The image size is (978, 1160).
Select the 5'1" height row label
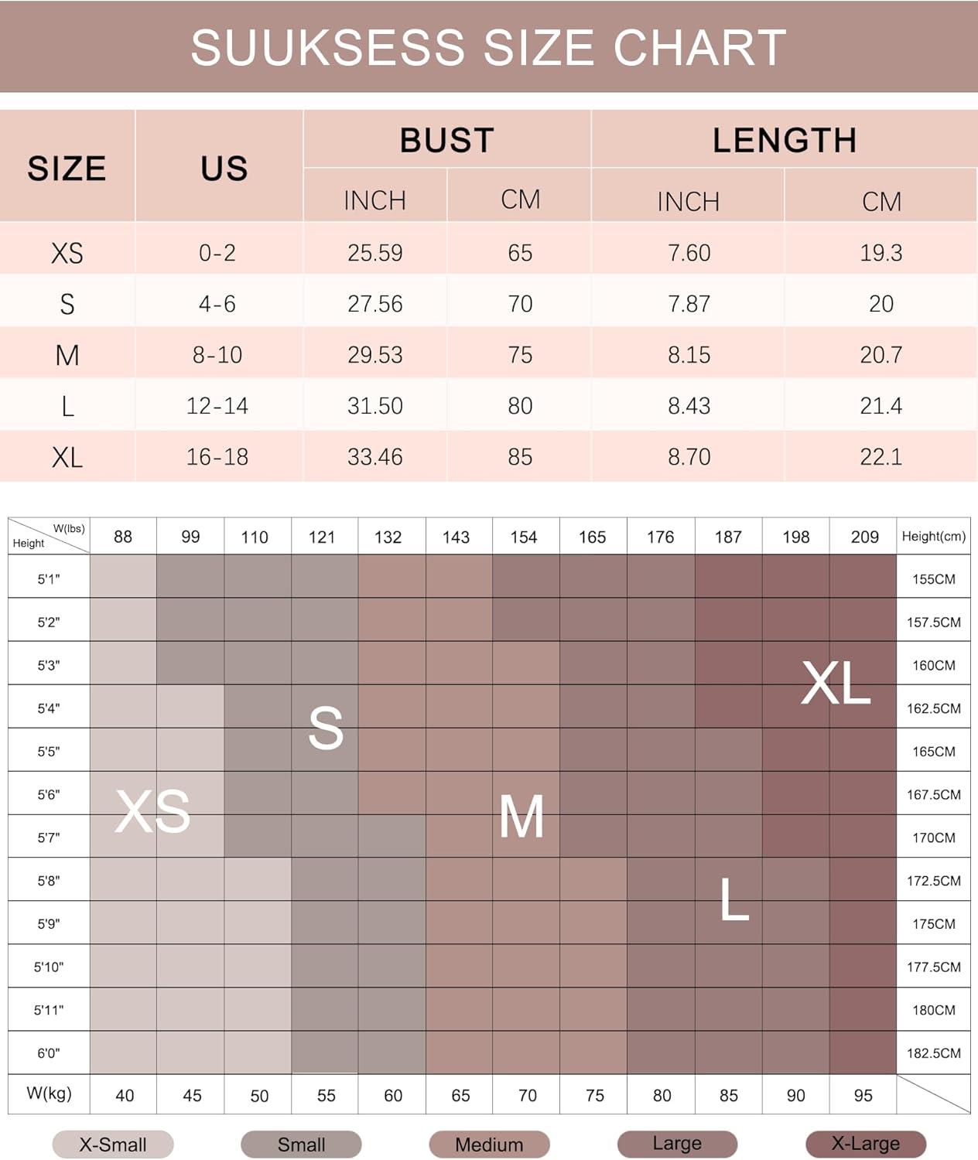pyautogui.click(x=49, y=578)
